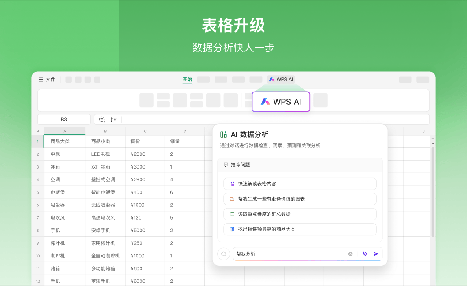Click the 推荐问题 speech bubble icon
Viewport: 467px width, 286px height.
[226, 164]
